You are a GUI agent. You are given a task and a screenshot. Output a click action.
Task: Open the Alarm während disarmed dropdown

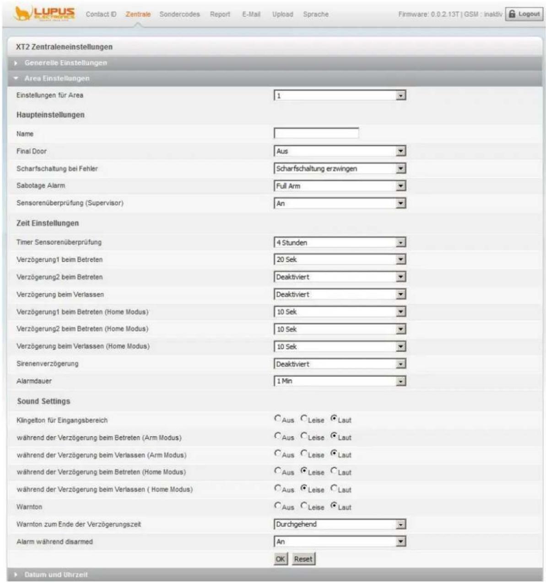[340, 542]
